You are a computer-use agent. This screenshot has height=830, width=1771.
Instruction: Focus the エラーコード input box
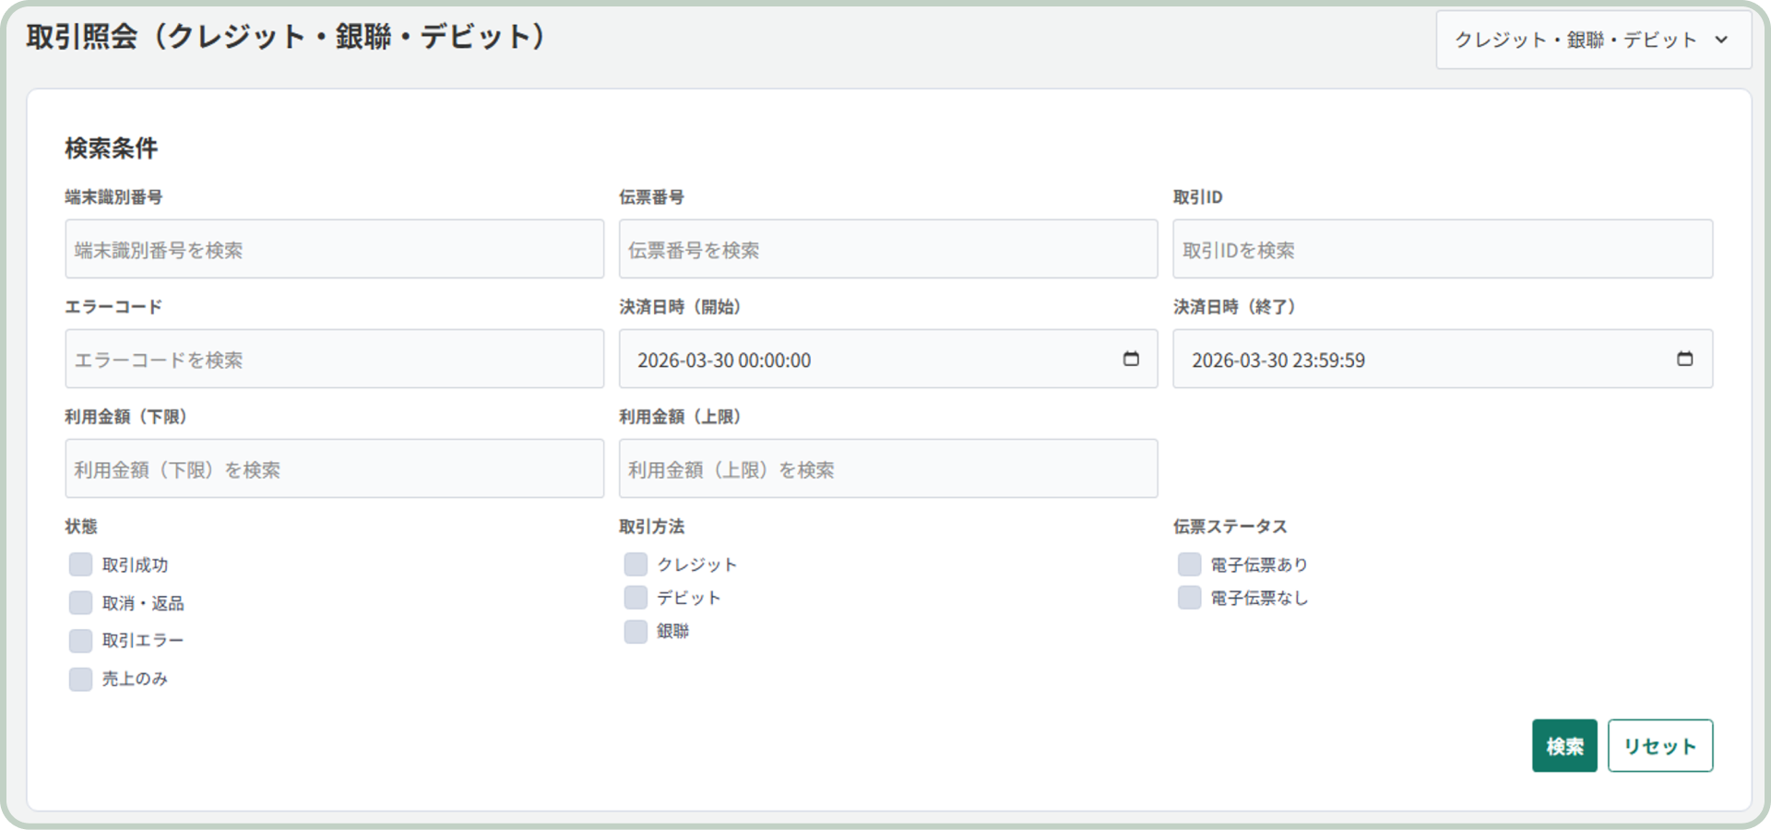[334, 359]
